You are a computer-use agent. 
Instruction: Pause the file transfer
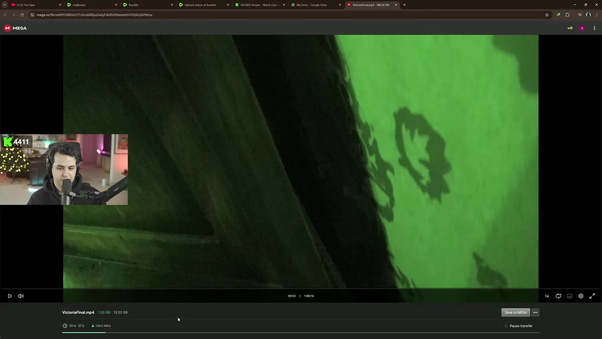click(518, 326)
